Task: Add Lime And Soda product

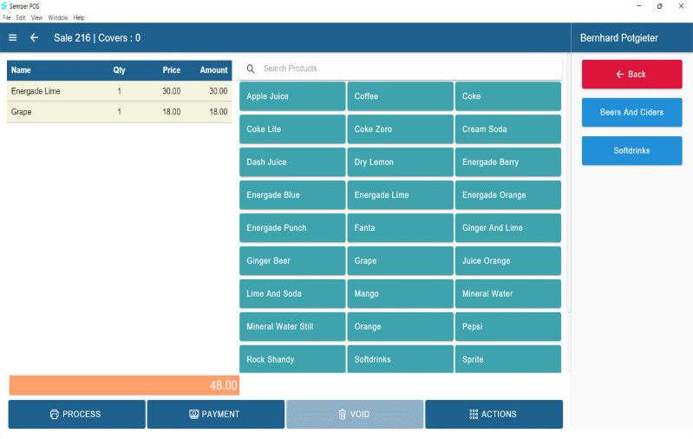Action: click(292, 293)
